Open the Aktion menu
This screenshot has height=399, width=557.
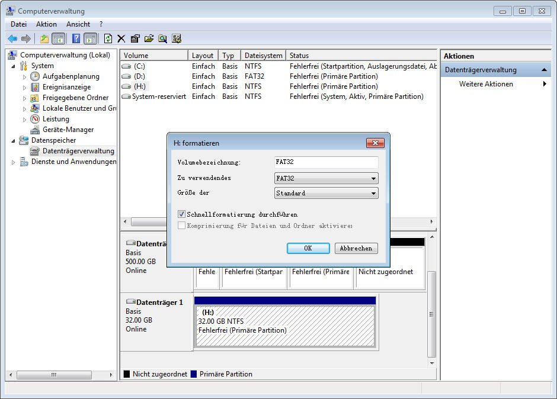[x=46, y=24]
